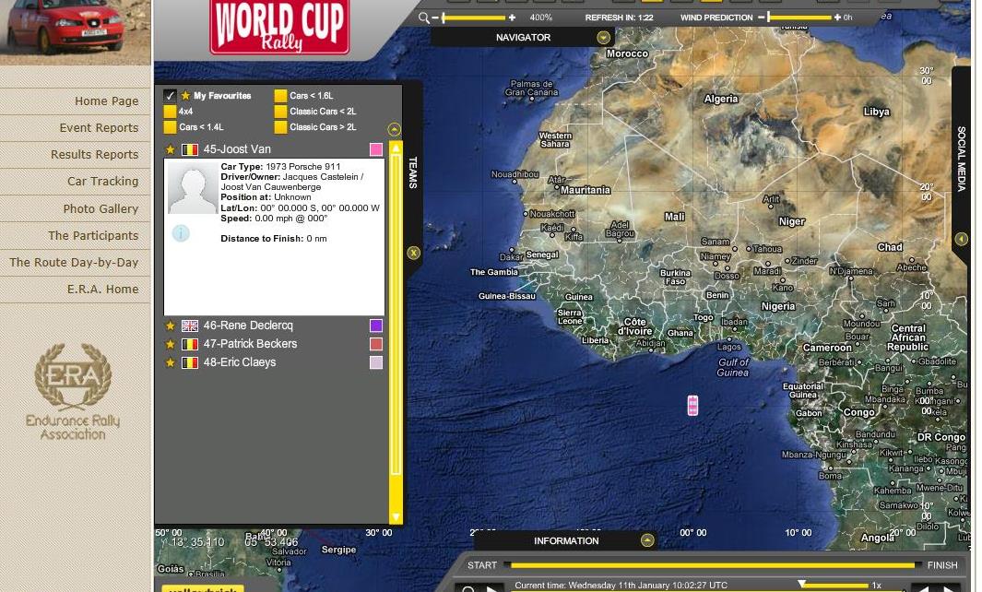Click the magnifier icon in the bottom playback bar
Screen dimensions: 982x592
468,589
